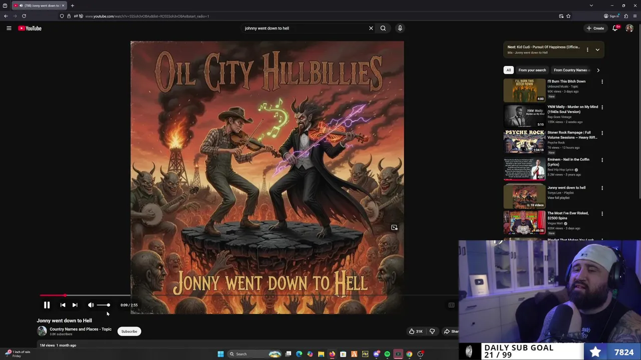Share the video
The height and width of the screenshot is (360, 641).
pyautogui.click(x=451, y=331)
